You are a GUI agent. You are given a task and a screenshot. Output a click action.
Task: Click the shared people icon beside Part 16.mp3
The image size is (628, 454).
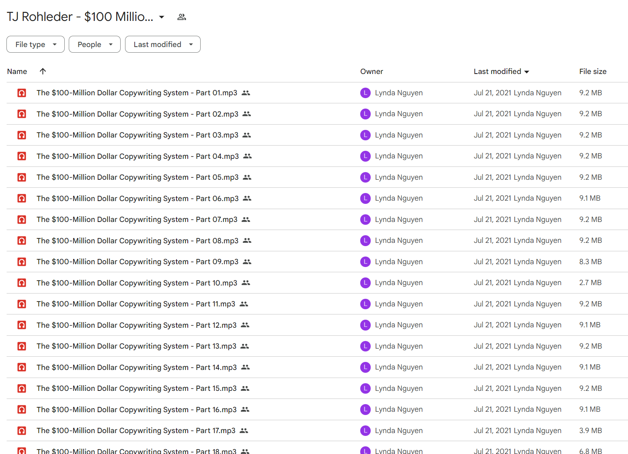click(245, 409)
